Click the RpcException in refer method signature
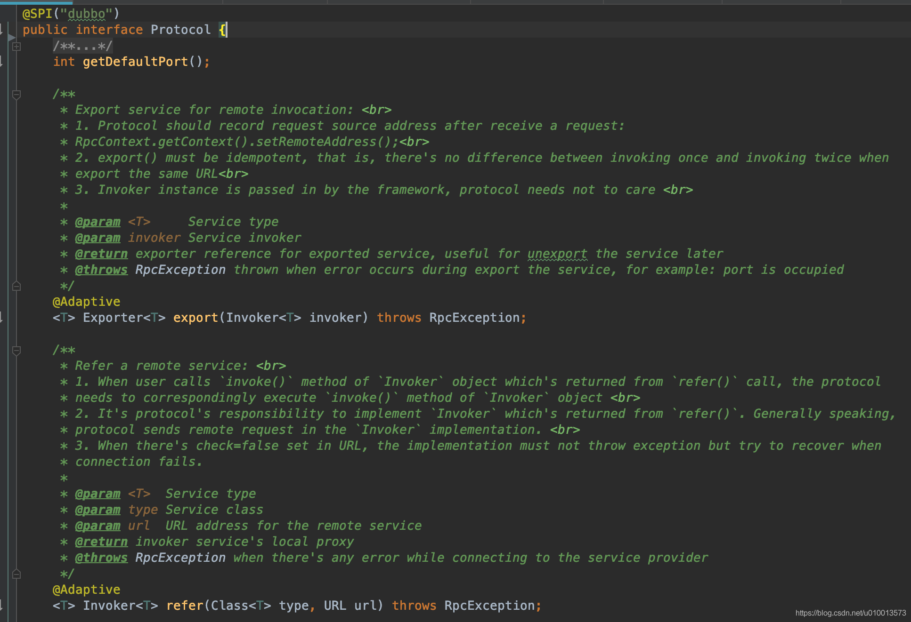 489,606
